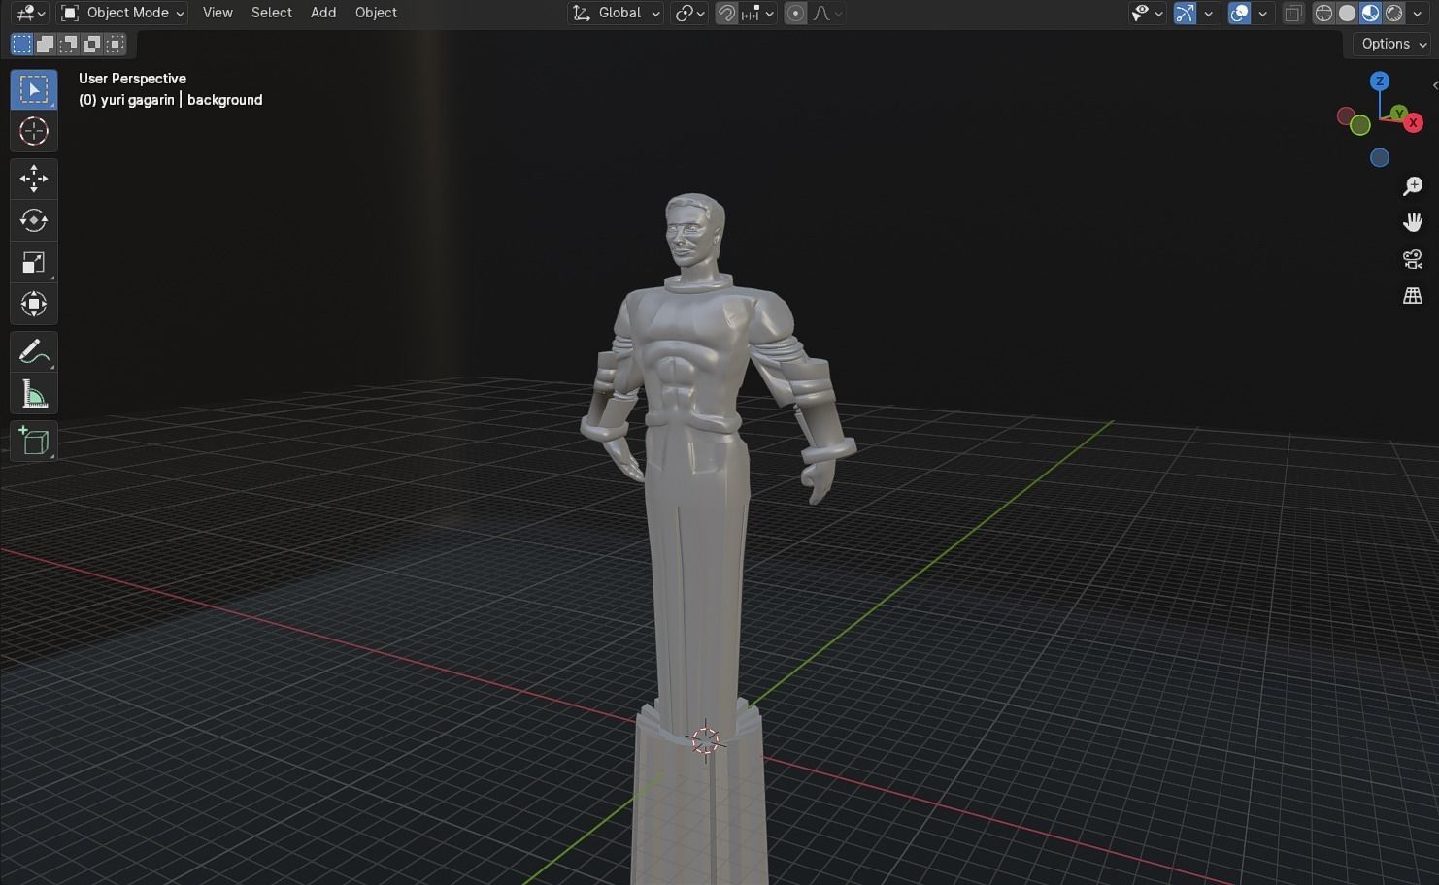Viewport: 1439px width, 885px height.
Task: Expand the sidebar via small arrow
Action: click(1435, 85)
